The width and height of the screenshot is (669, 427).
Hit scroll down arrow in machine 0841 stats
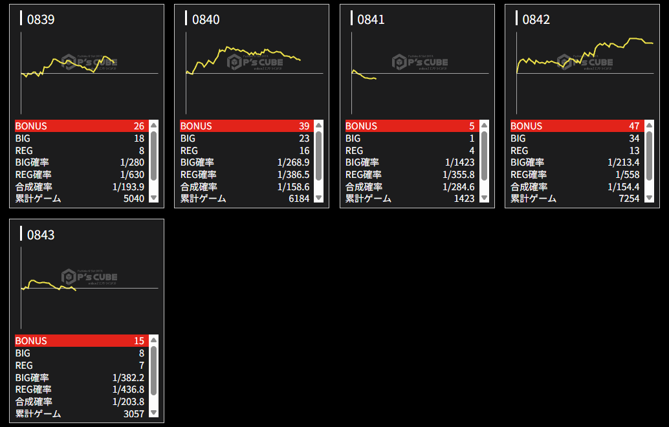pyautogui.click(x=484, y=198)
